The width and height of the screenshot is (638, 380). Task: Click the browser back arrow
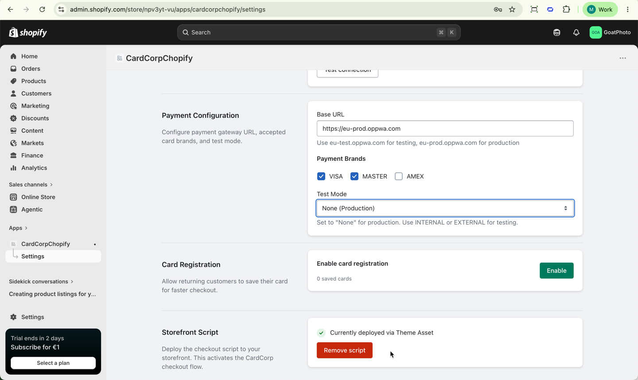(x=10, y=9)
